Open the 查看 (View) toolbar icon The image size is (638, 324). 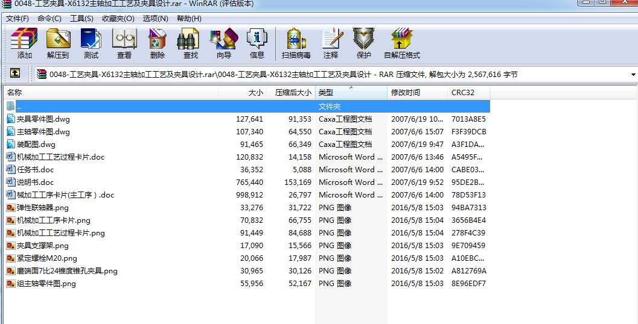[x=124, y=43]
